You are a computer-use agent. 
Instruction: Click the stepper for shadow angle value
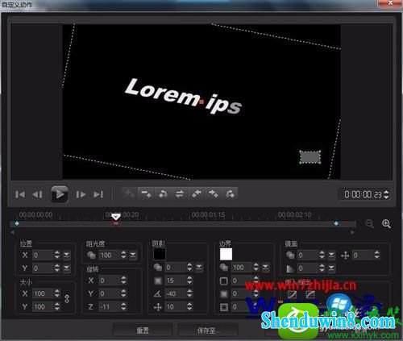click(189, 293)
